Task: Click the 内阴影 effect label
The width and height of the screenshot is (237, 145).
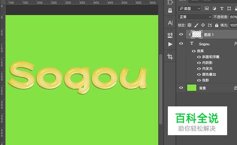Action: click(x=207, y=63)
